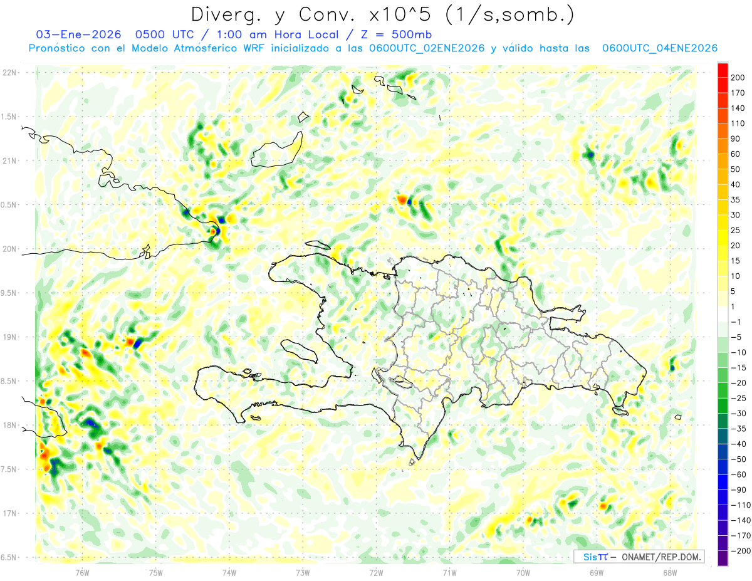The width and height of the screenshot is (752, 581).
Task: Click the longitude label '73W'
Action: coord(303,572)
